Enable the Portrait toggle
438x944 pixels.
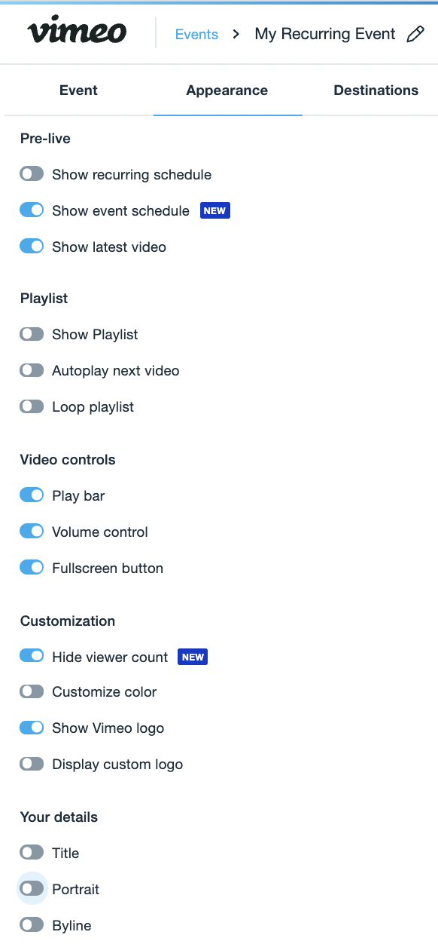click(x=32, y=889)
